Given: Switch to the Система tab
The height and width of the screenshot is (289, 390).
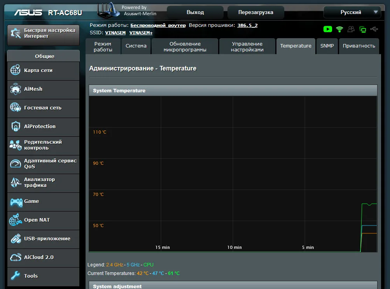Looking at the screenshot, I should coord(136,46).
